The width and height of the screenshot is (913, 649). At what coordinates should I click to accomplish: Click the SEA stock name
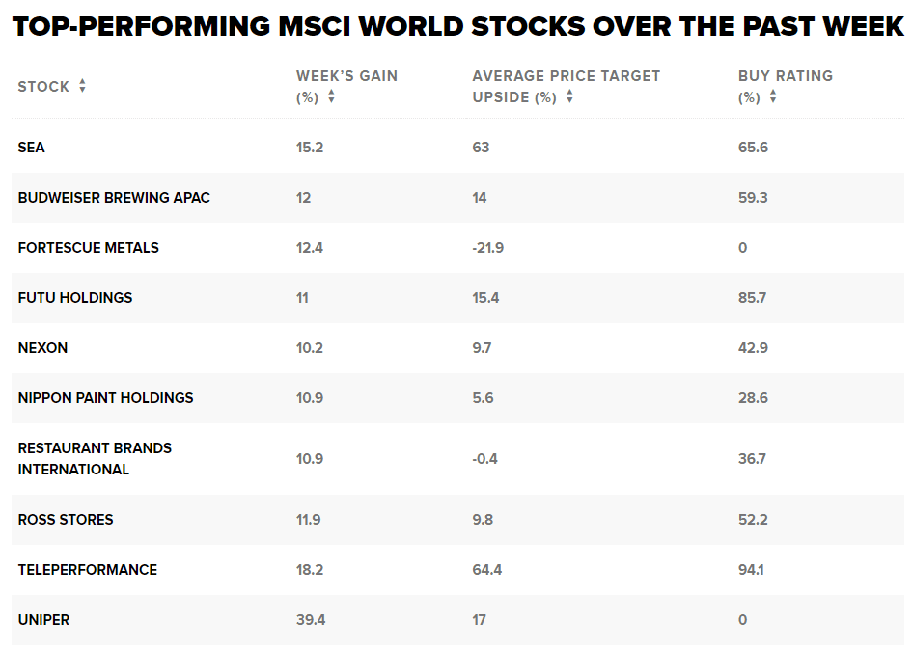[x=32, y=148]
